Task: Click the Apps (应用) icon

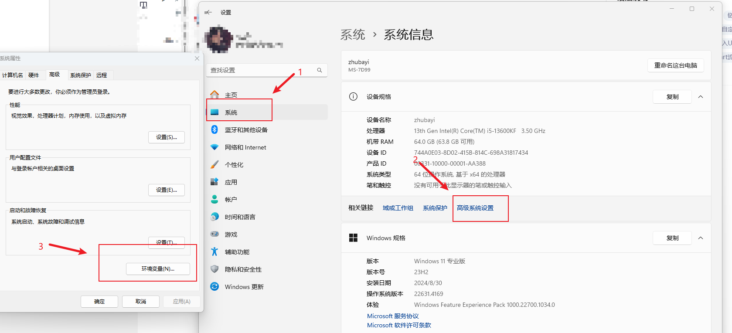Action: point(214,182)
